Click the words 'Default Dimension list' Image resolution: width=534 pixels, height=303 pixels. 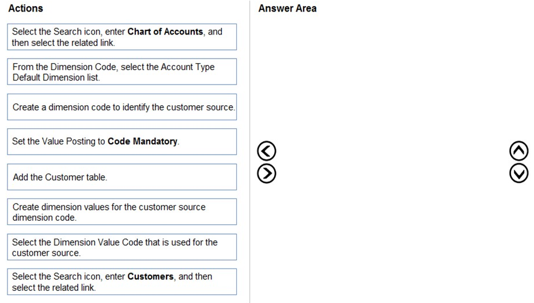point(56,78)
